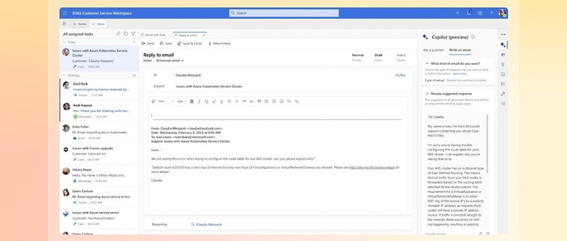Image resolution: width=567 pixels, height=241 pixels.
Task: Open 'Issues with license upgrade' case
Action: [x=99, y=154]
